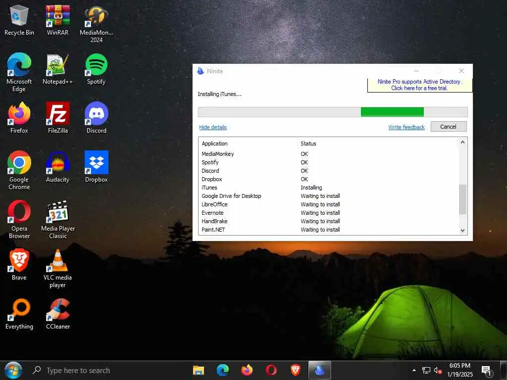The height and width of the screenshot is (380, 507).
Task: Open Firefox from the taskbar
Action: pos(247,370)
